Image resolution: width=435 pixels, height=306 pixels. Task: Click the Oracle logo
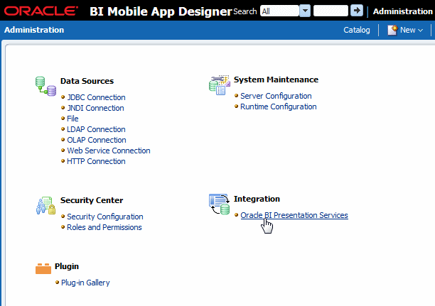point(41,11)
